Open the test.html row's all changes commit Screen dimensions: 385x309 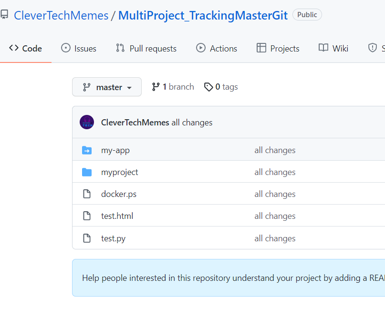[275, 216]
